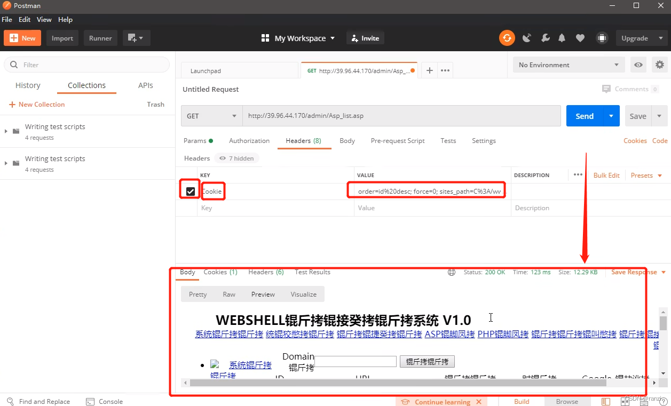Screen dimensions: 671x406
Task: Click the New button
Action: [22, 38]
